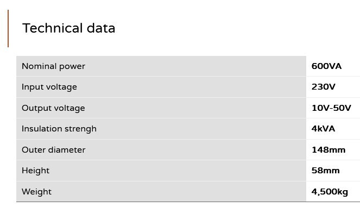Select the Input voltage row label
The image size is (360, 207).
click(x=49, y=87)
